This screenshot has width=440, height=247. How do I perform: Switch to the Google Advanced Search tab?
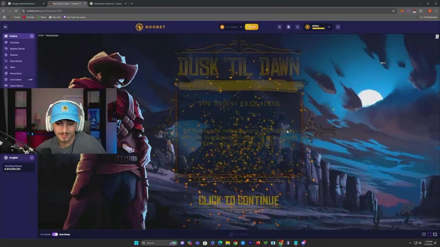[26, 3]
